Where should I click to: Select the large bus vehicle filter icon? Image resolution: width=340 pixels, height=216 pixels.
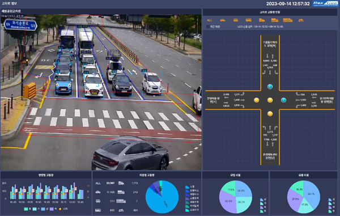tap(249, 20)
